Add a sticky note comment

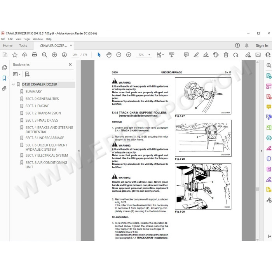(186, 55)
